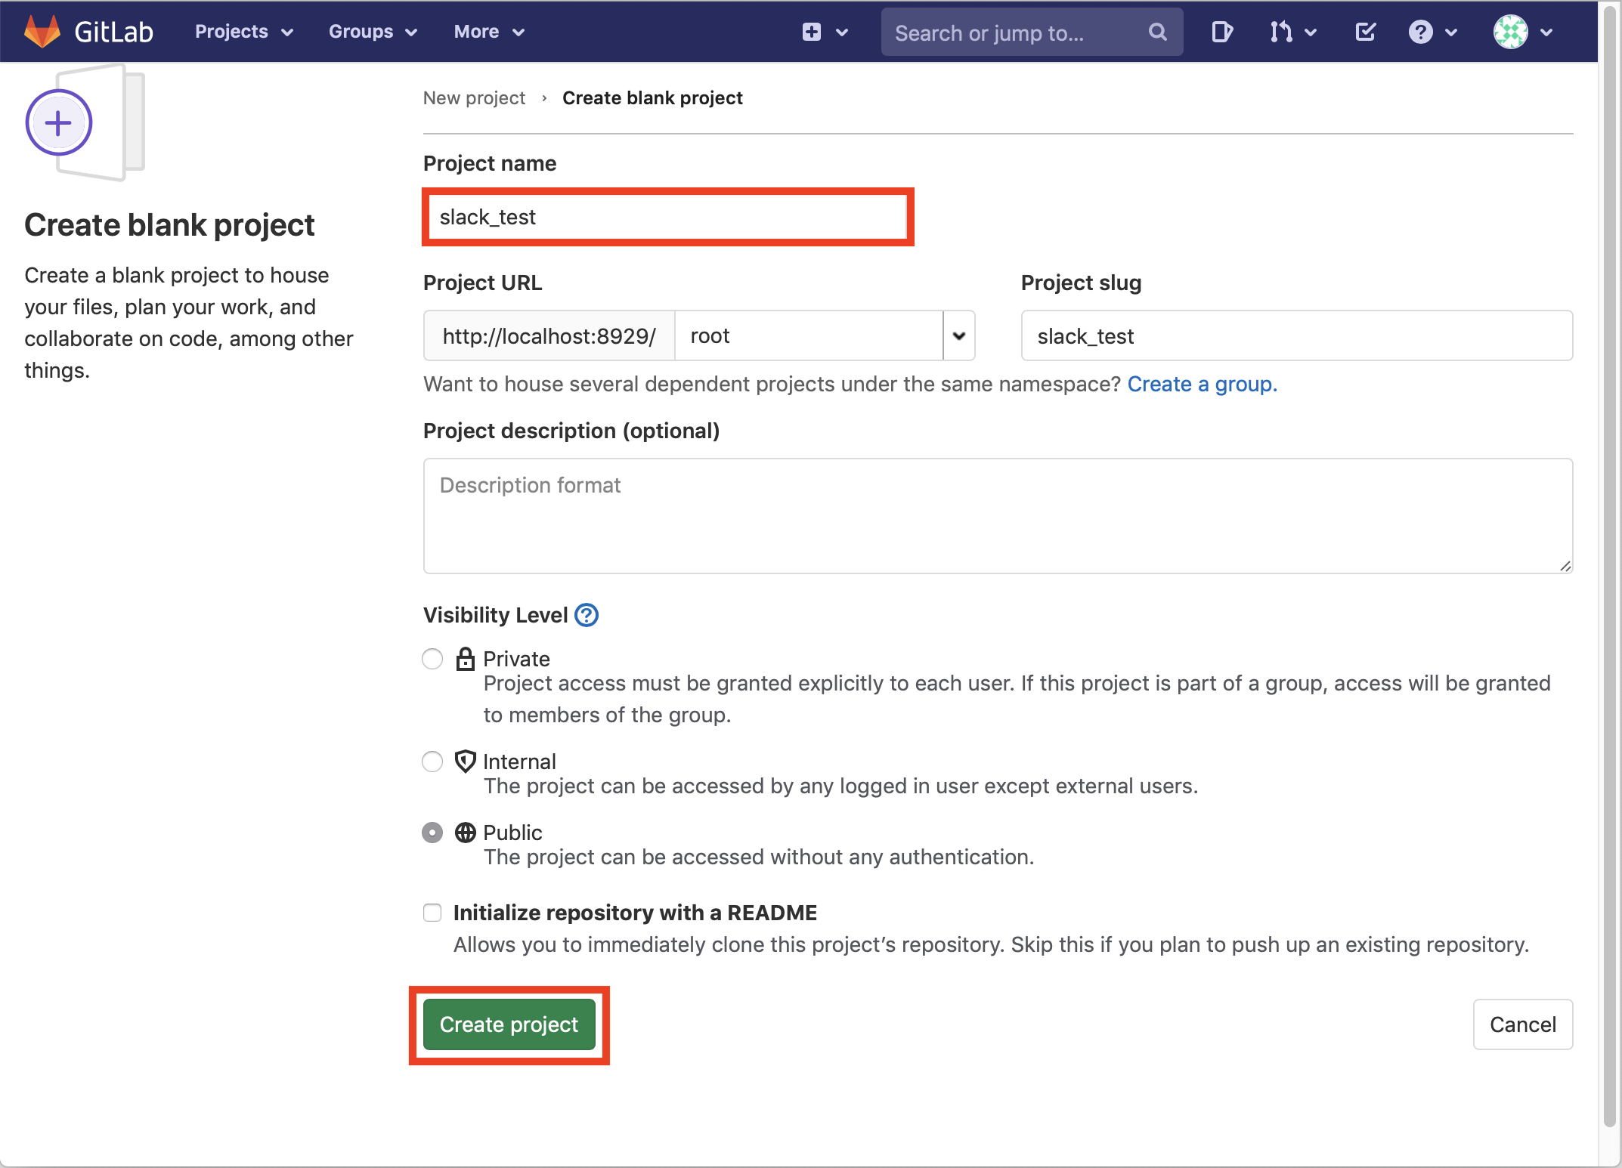Click the Cancel button
The width and height of the screenshot is (1622, 1168).
coord(1522,1024)
